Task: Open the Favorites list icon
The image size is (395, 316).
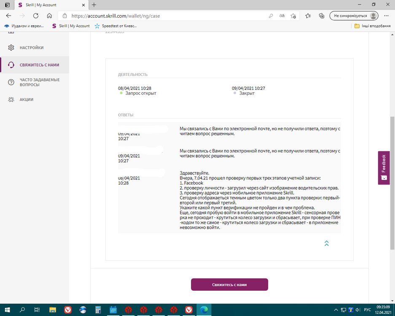Action: click(308, 16)
